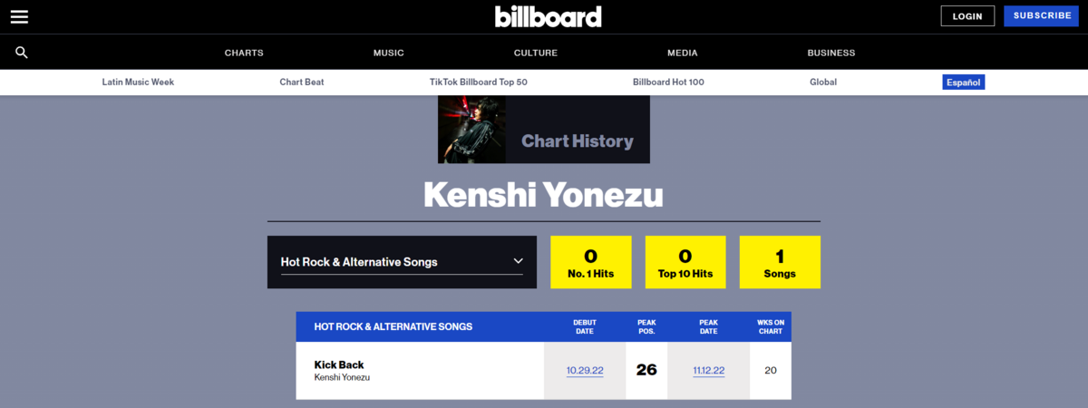Open the MEDIA menu
Image resolution: width=1088 pixels, height=408 pixels.
[x=683, y=53]
